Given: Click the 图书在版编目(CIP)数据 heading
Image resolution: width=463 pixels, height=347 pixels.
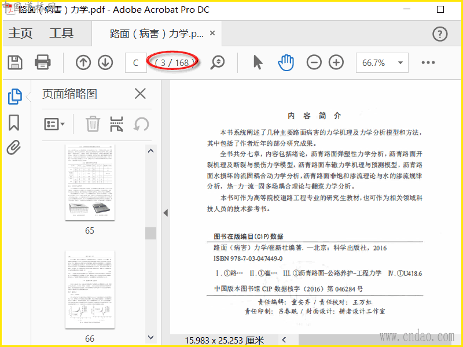Looking at the screenshot, I should (x=249, y=237).
